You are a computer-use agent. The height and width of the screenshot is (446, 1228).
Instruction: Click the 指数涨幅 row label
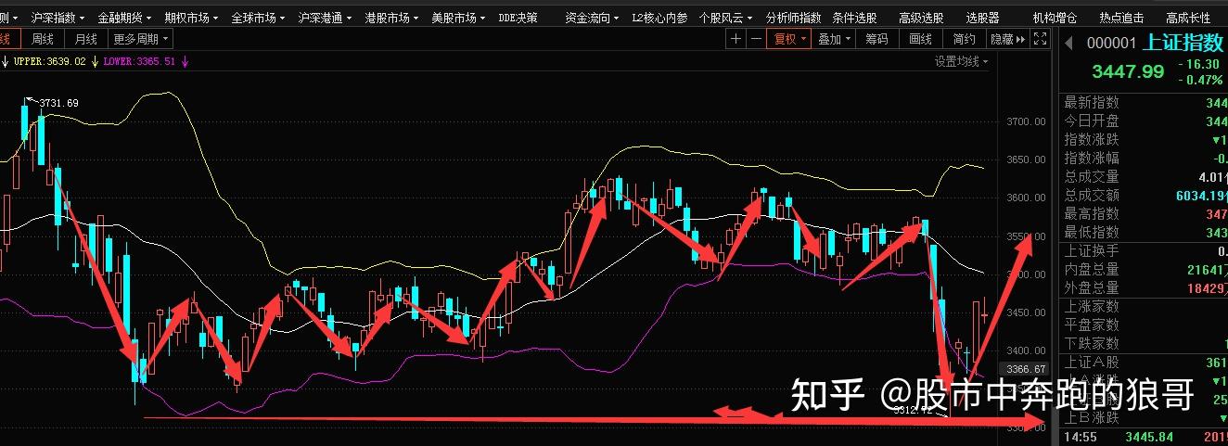[x=1092, y=158]
